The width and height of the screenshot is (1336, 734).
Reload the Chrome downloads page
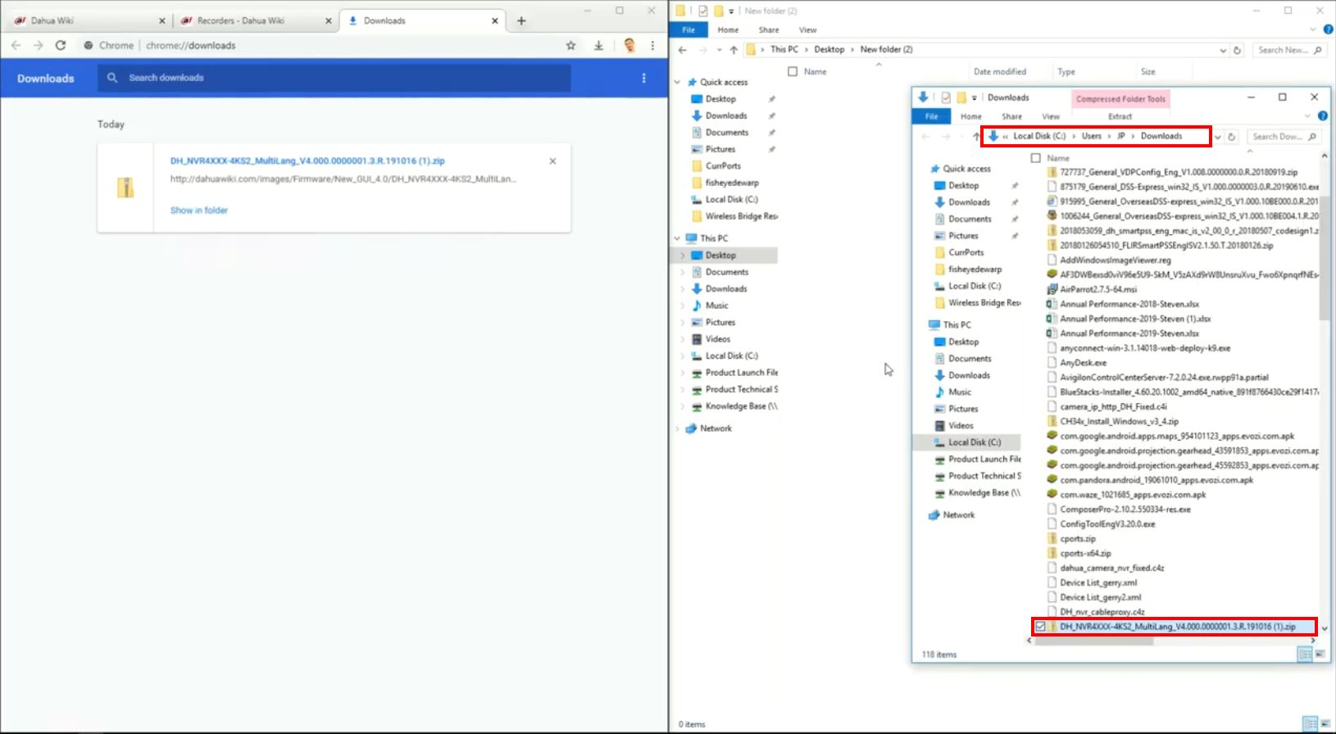60,45
